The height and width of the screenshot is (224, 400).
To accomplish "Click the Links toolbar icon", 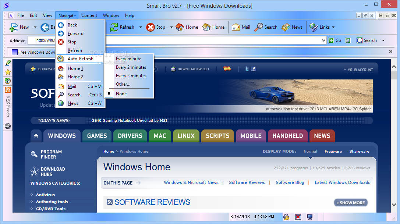I will pyautogui.click(x=314, y=27).
